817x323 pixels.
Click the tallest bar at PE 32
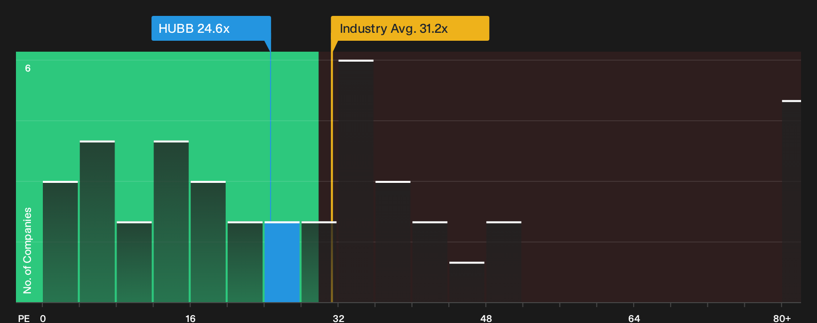point(356,181)
